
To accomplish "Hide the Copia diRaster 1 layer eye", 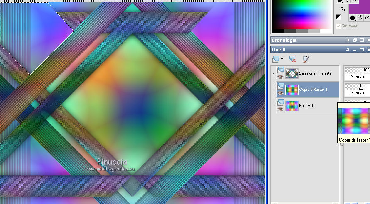I will pos(280,93).
